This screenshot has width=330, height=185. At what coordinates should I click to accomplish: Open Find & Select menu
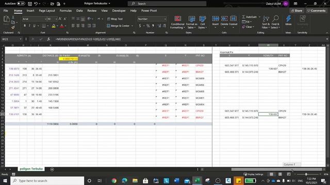275,22
